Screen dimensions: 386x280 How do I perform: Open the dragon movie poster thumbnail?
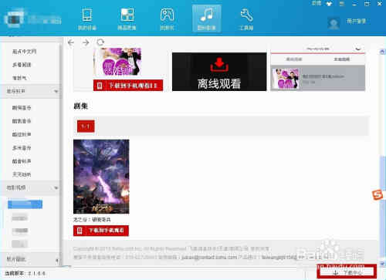point(101,177)
